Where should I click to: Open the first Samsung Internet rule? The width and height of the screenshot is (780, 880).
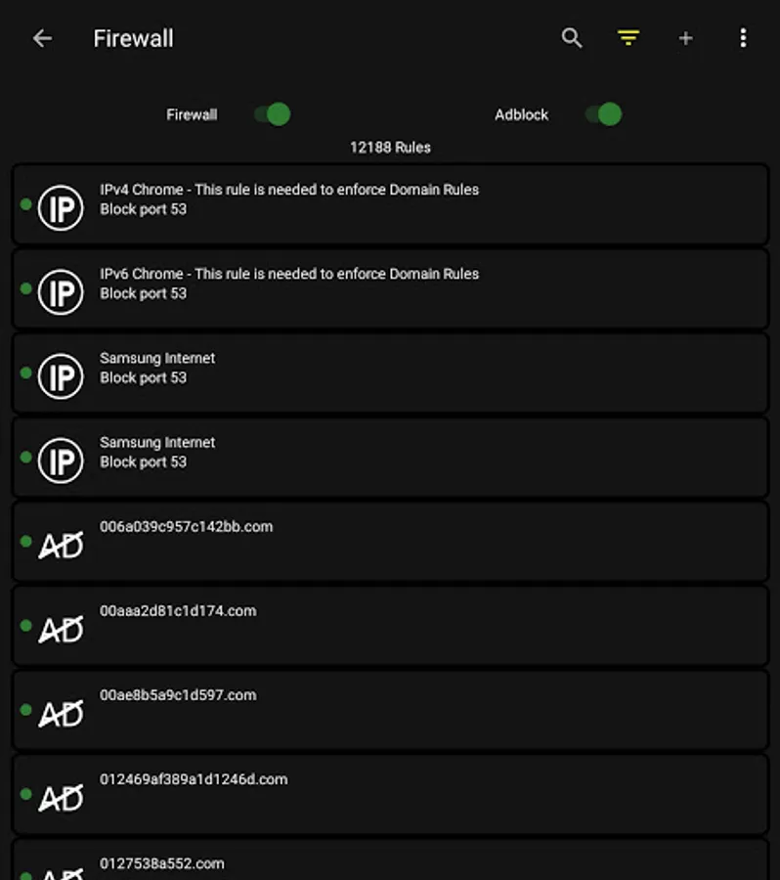coord(390,374)
